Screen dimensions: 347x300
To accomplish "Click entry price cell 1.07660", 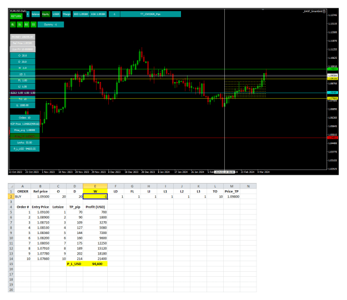I will [x=41, y=258].
